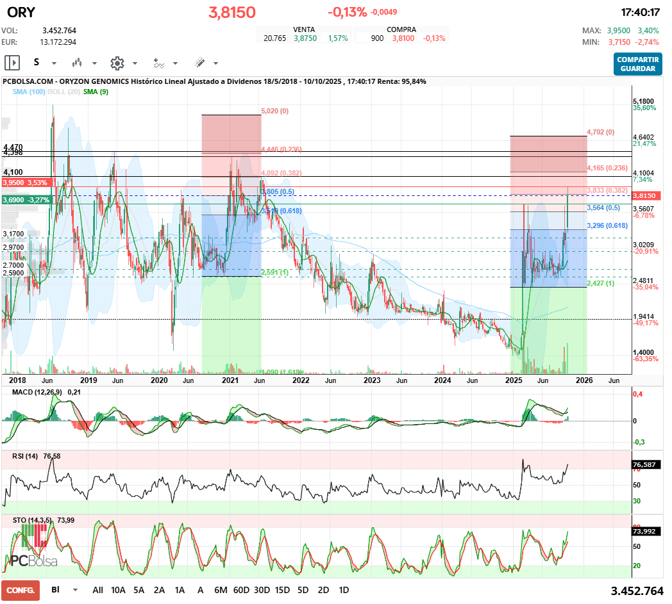Click the 2021 time axis label
Image resolution: width=672 pixels, height=604 pixels.
click(230, 380)
